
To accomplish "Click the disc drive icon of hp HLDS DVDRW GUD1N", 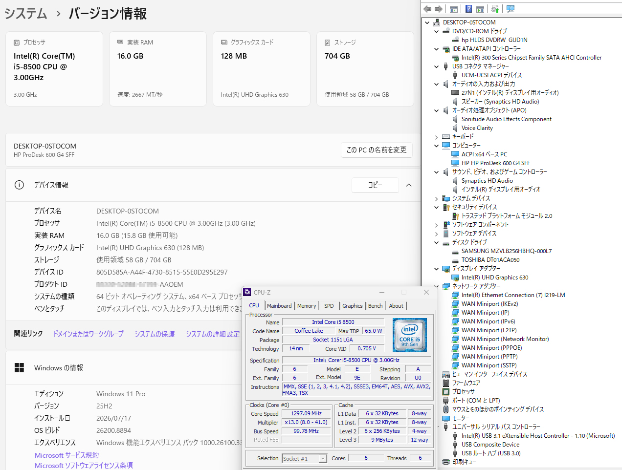I will coord(455,40).
